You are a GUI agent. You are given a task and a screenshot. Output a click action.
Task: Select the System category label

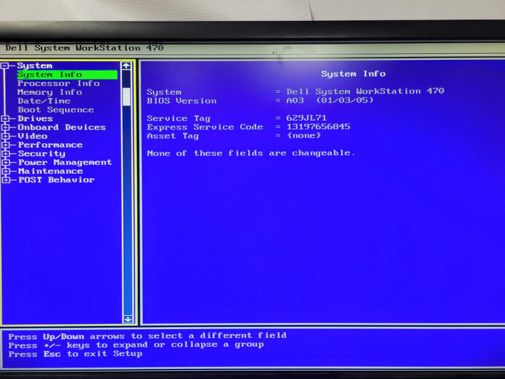click(x=35, y=66)
